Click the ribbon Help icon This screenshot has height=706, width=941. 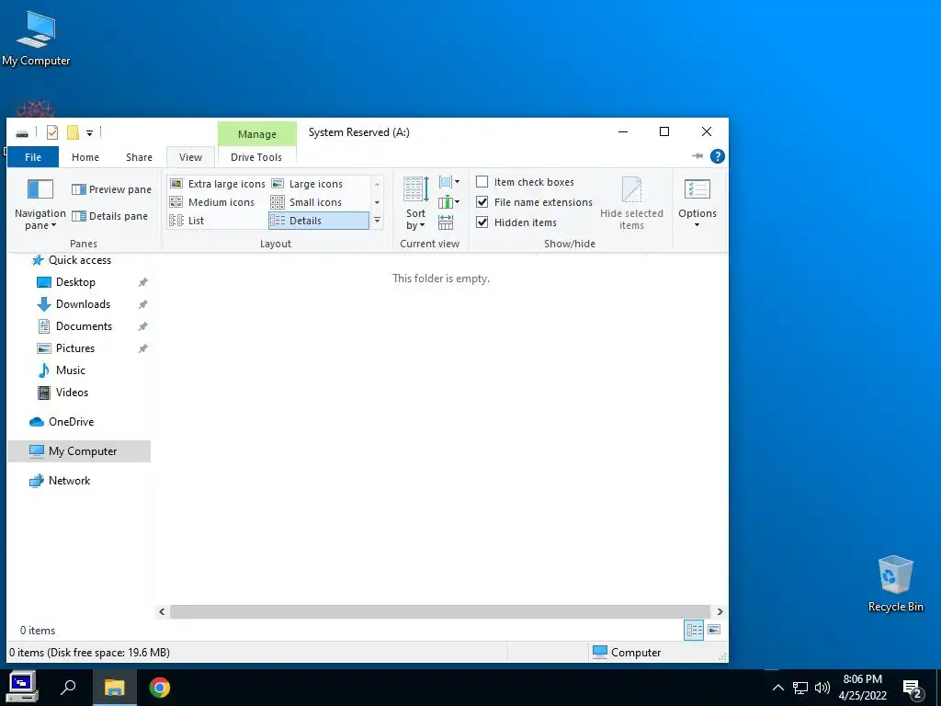pyautogui.click(x=717, y=156)
